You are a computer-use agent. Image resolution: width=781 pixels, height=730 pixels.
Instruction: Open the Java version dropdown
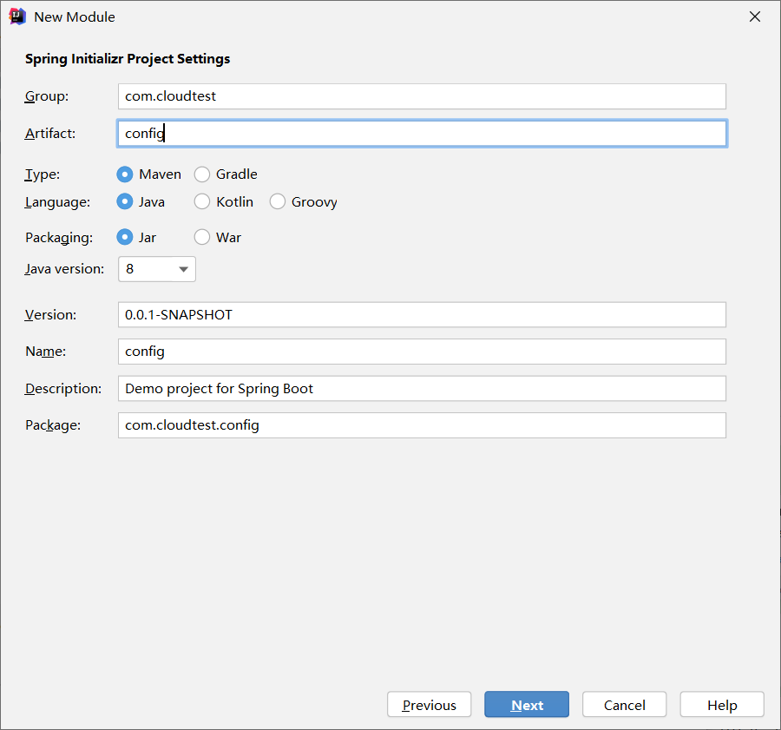157,269
